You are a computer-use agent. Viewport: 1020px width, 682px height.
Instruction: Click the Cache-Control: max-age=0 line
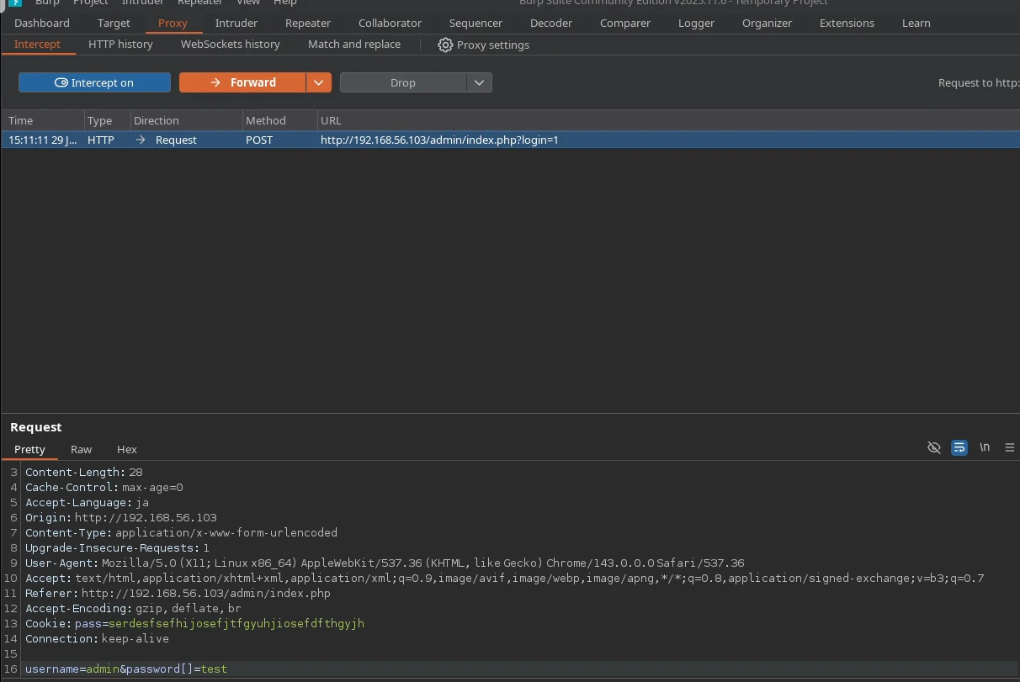[x=104, y=488]
